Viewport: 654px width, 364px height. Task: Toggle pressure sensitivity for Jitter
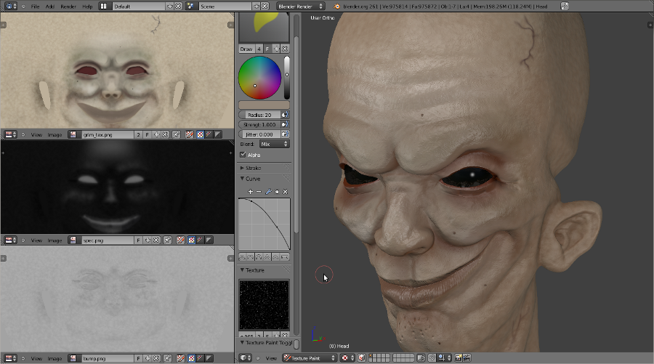[x=285, y=134]
